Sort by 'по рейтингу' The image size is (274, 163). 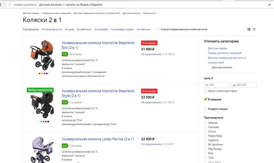[84, 29]
